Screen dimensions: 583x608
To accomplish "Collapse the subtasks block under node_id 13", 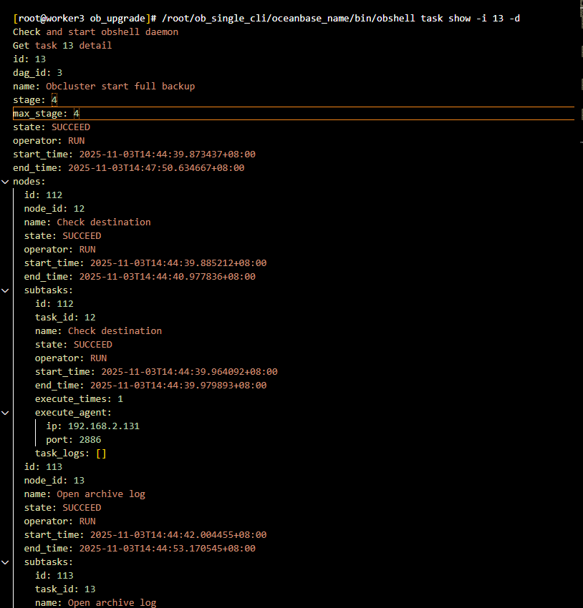I will click(6, 562).
